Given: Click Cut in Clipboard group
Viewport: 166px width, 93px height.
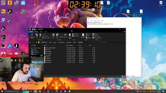Looking at the screenshot, I should pos(44,34).
